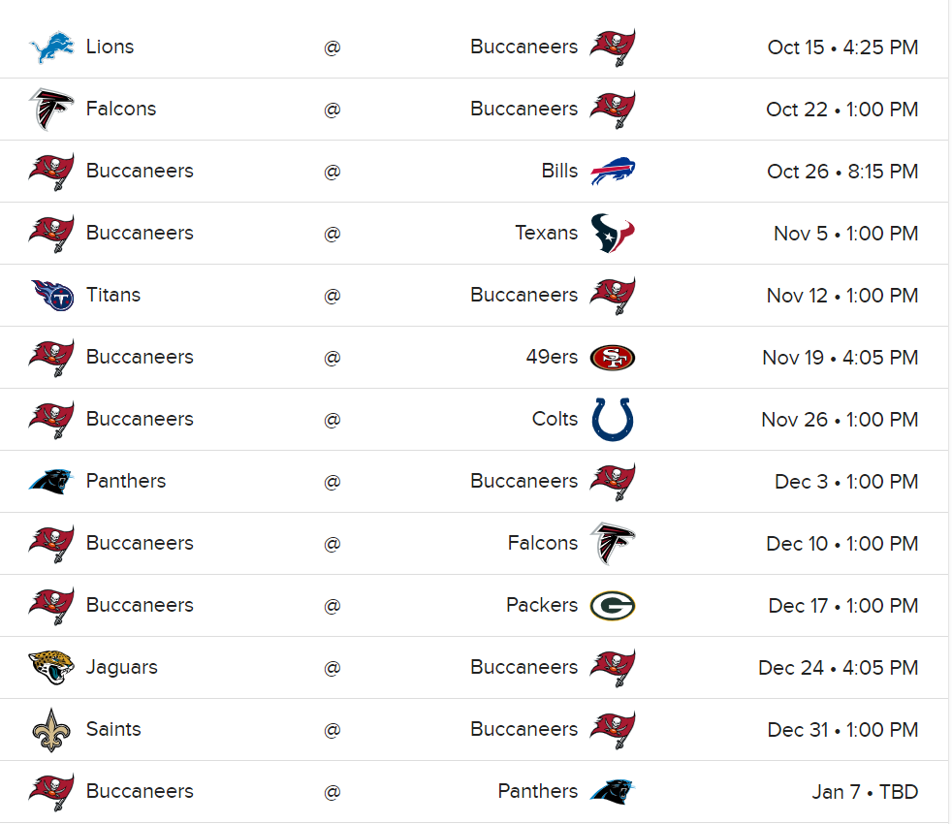The width and height of the screenshot is (952, 824).
Task: Click the Packers team name
Action: coord(541,605)
